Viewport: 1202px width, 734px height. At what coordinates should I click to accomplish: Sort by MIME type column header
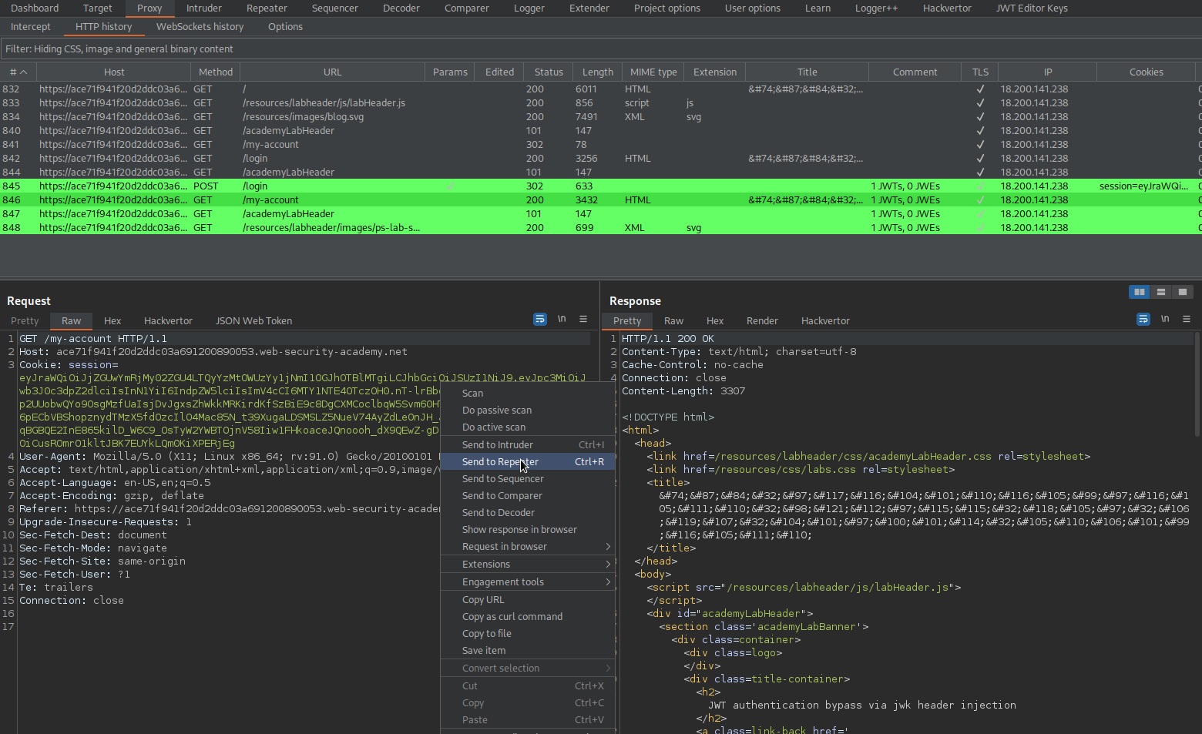[x=653, y=72]
